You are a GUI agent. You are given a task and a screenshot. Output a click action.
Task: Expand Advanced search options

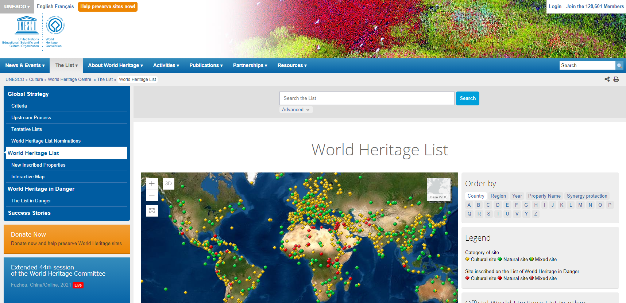(x=296, y=109)
